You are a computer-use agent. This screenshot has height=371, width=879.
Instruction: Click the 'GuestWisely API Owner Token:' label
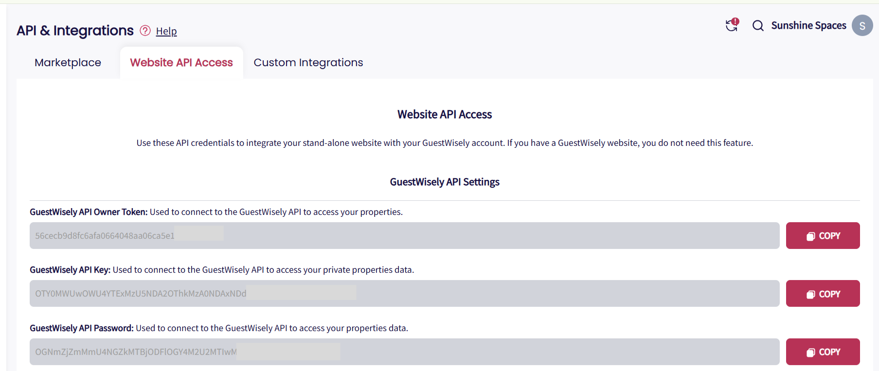(89, 212)
